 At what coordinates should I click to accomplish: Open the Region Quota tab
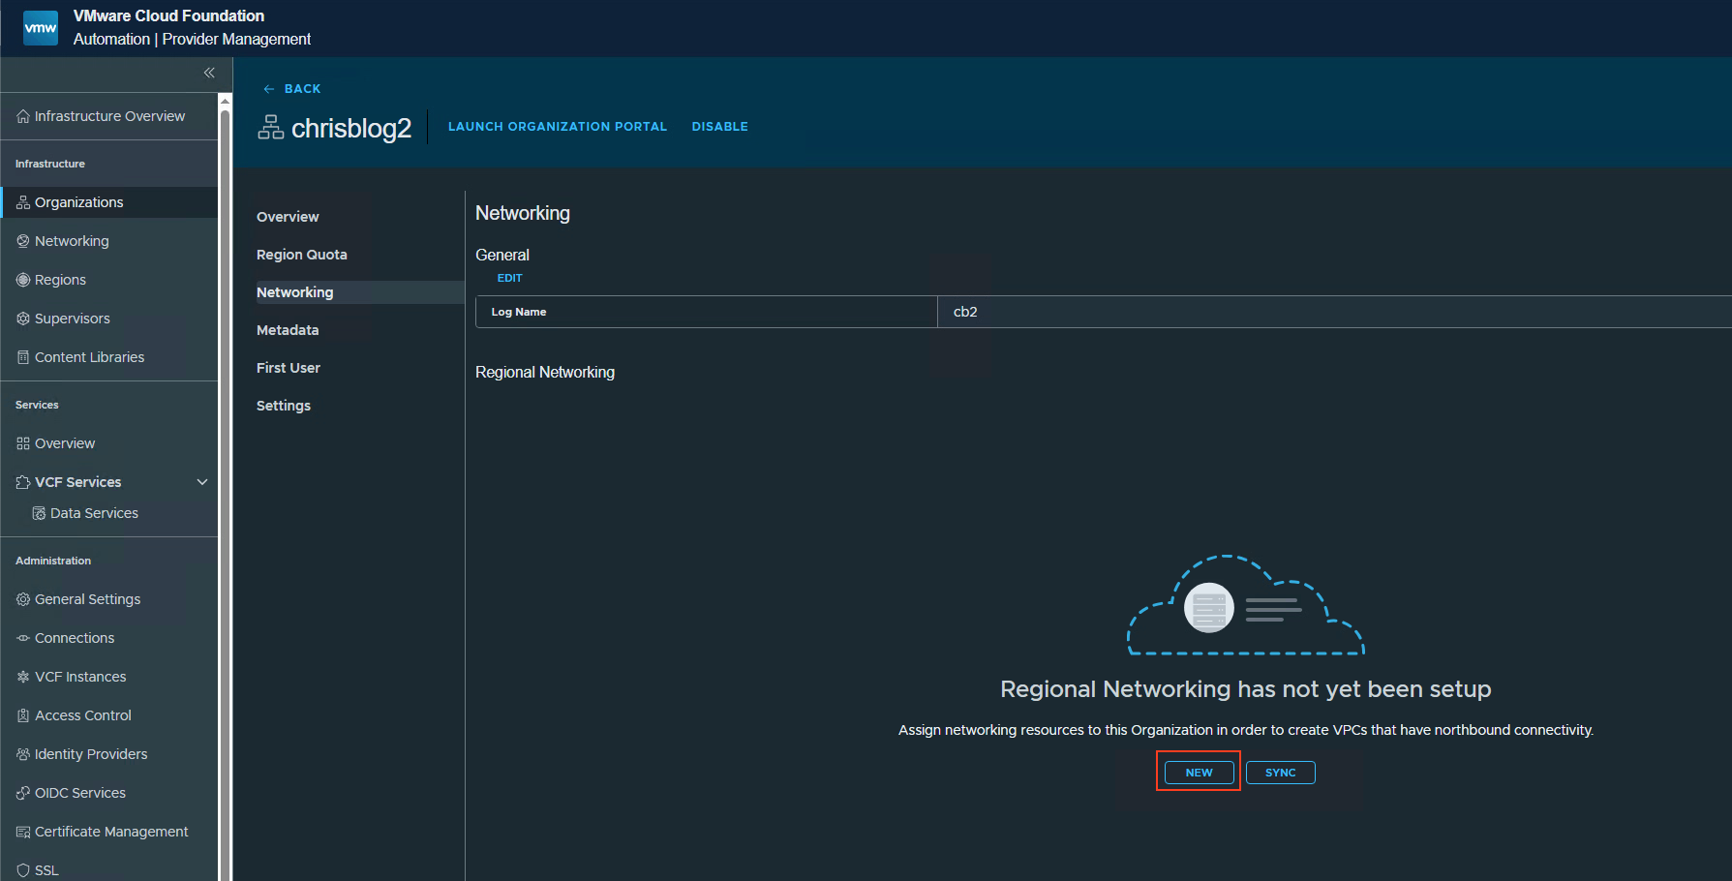(302, 255)
